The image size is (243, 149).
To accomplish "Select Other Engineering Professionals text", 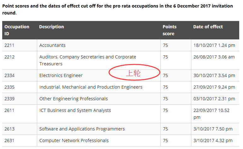I will pyautogui.click(x=73, y=99).
